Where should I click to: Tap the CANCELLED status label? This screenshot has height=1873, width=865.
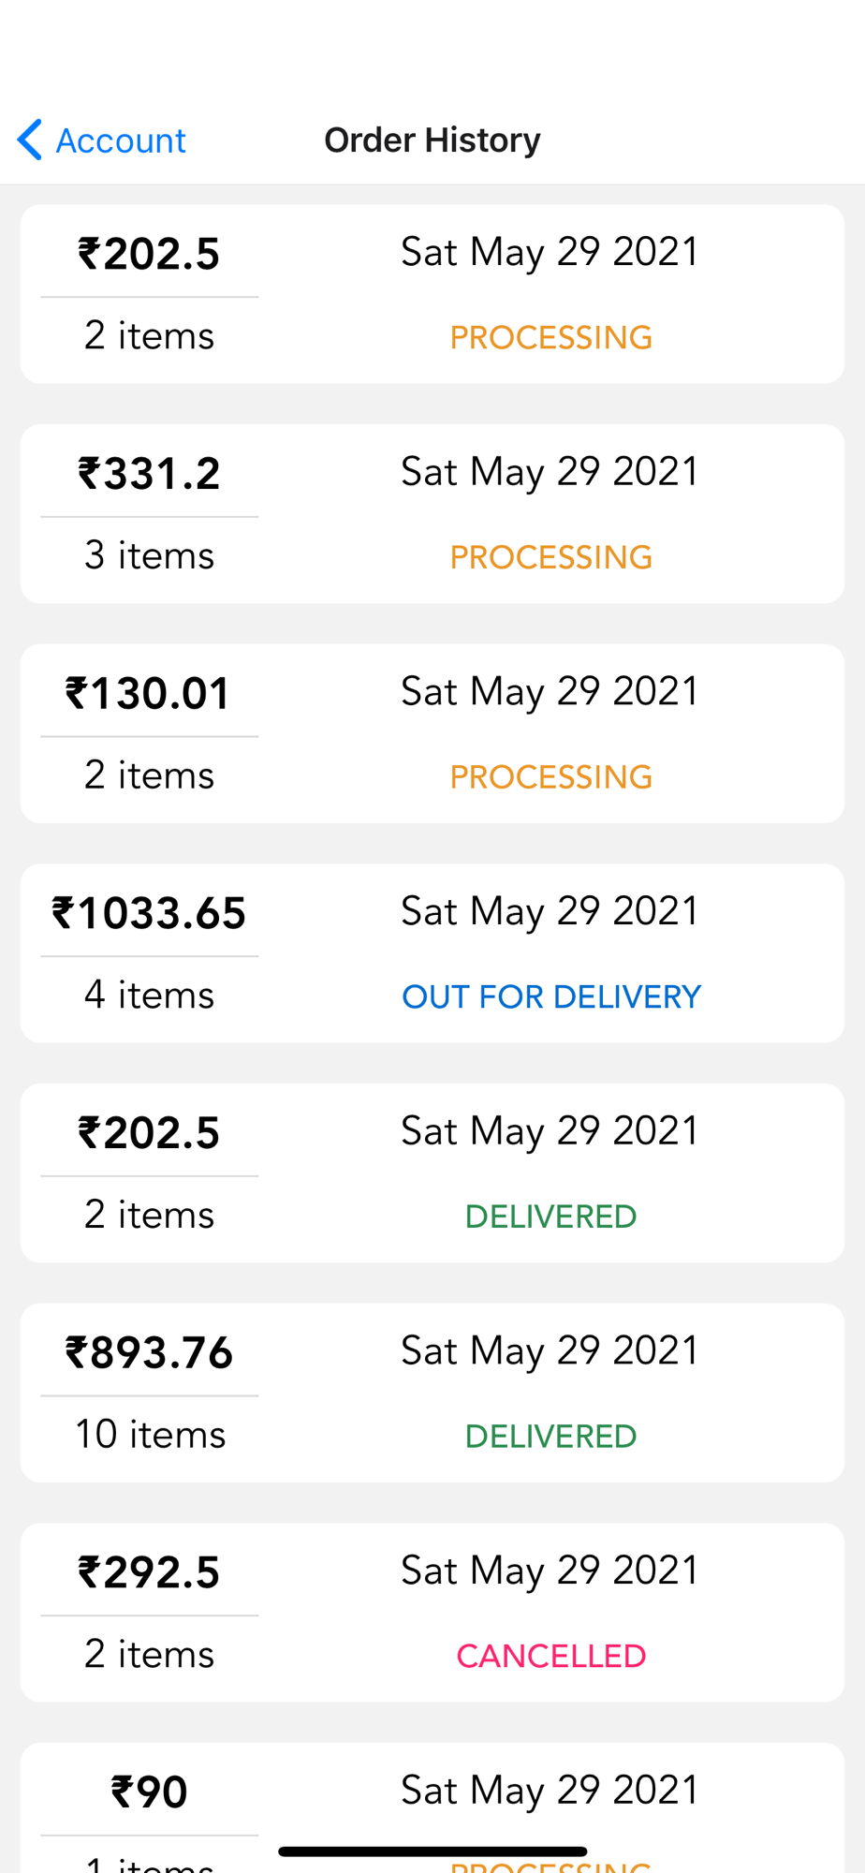550,1657
